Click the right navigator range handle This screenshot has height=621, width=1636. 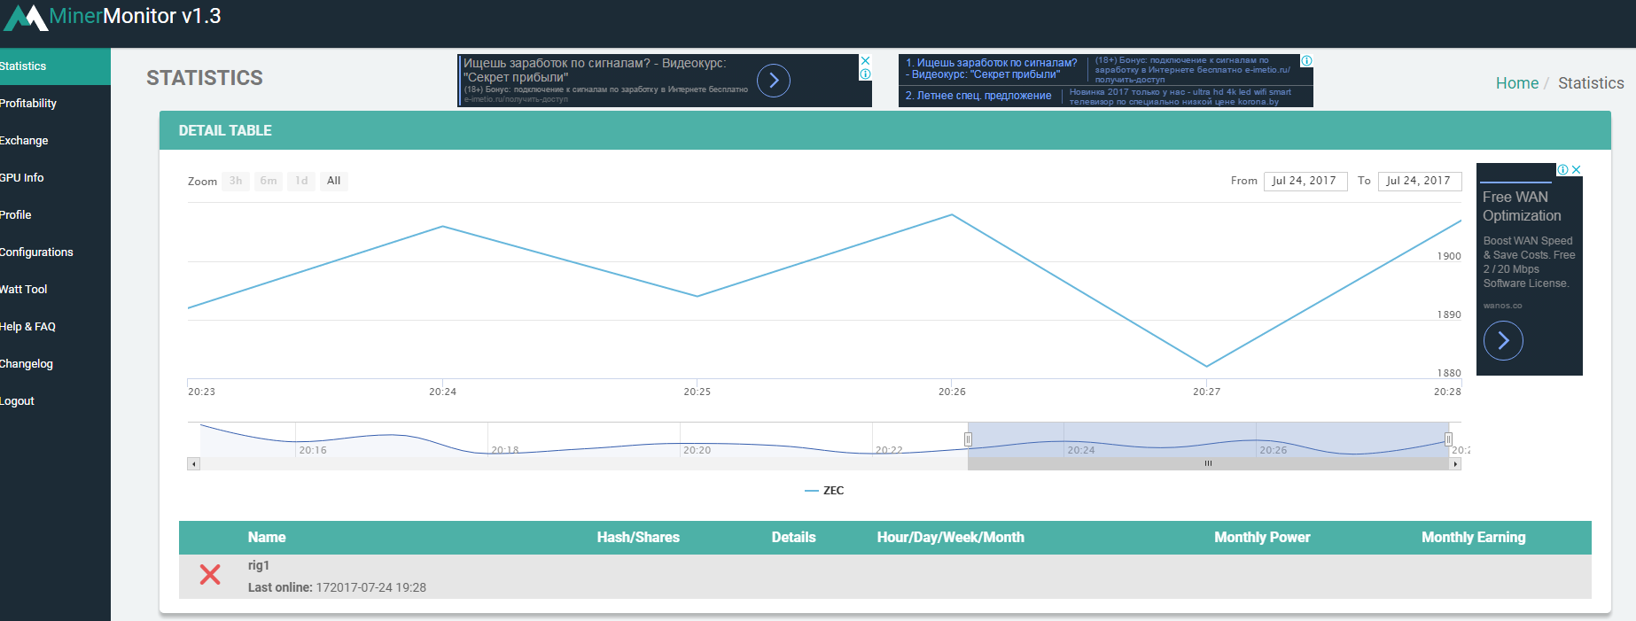click(1448, 439)
